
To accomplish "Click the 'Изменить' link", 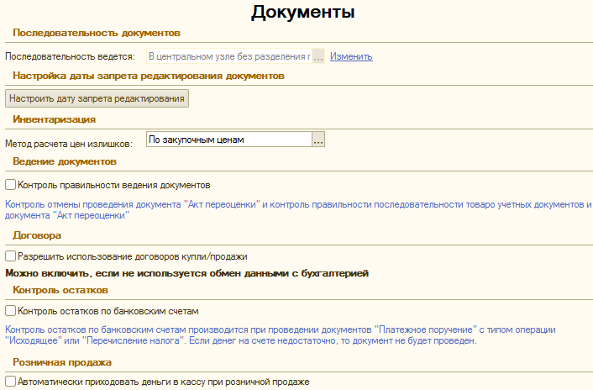I will (x=350, y=56).
